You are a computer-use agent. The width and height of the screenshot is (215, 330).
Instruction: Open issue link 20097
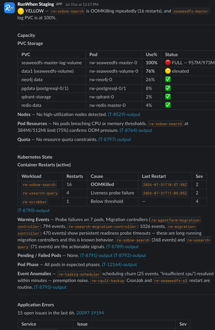(x=83, y=313)
